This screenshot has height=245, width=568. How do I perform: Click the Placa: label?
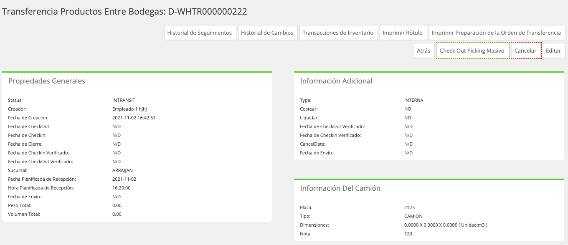(306, 207)
